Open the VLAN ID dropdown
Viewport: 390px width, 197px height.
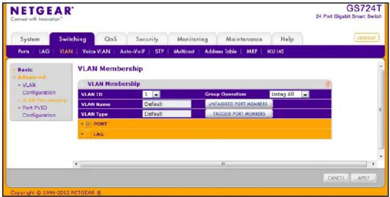[152, 94]
